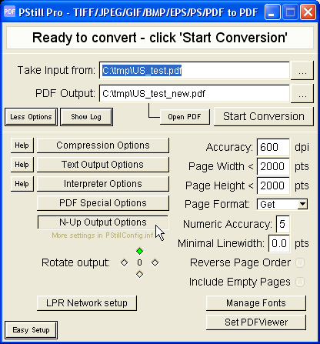Enable Reverse Page Order checkbox
This screenshot has width=320, height=344.
pyautogui.click(x=300, y=262)
